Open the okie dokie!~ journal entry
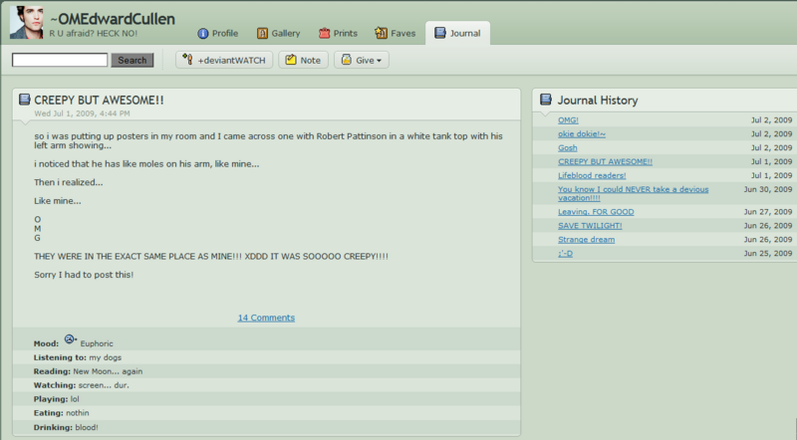797x440 pixels. (583, 133)
